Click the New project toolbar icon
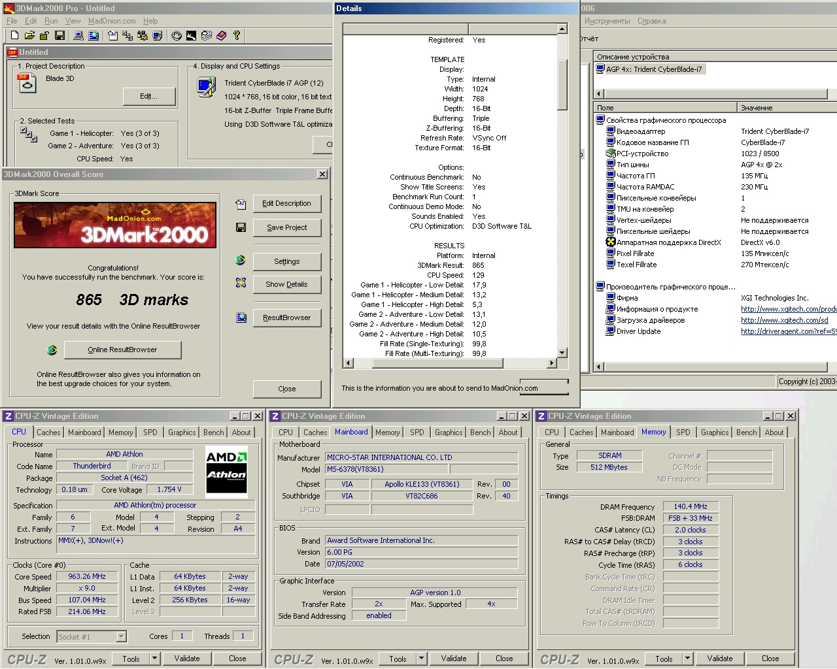 [x=14, y=35]
